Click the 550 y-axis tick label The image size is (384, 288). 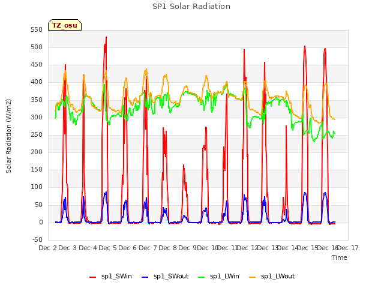pyautogui.click(x=37, y=29)
